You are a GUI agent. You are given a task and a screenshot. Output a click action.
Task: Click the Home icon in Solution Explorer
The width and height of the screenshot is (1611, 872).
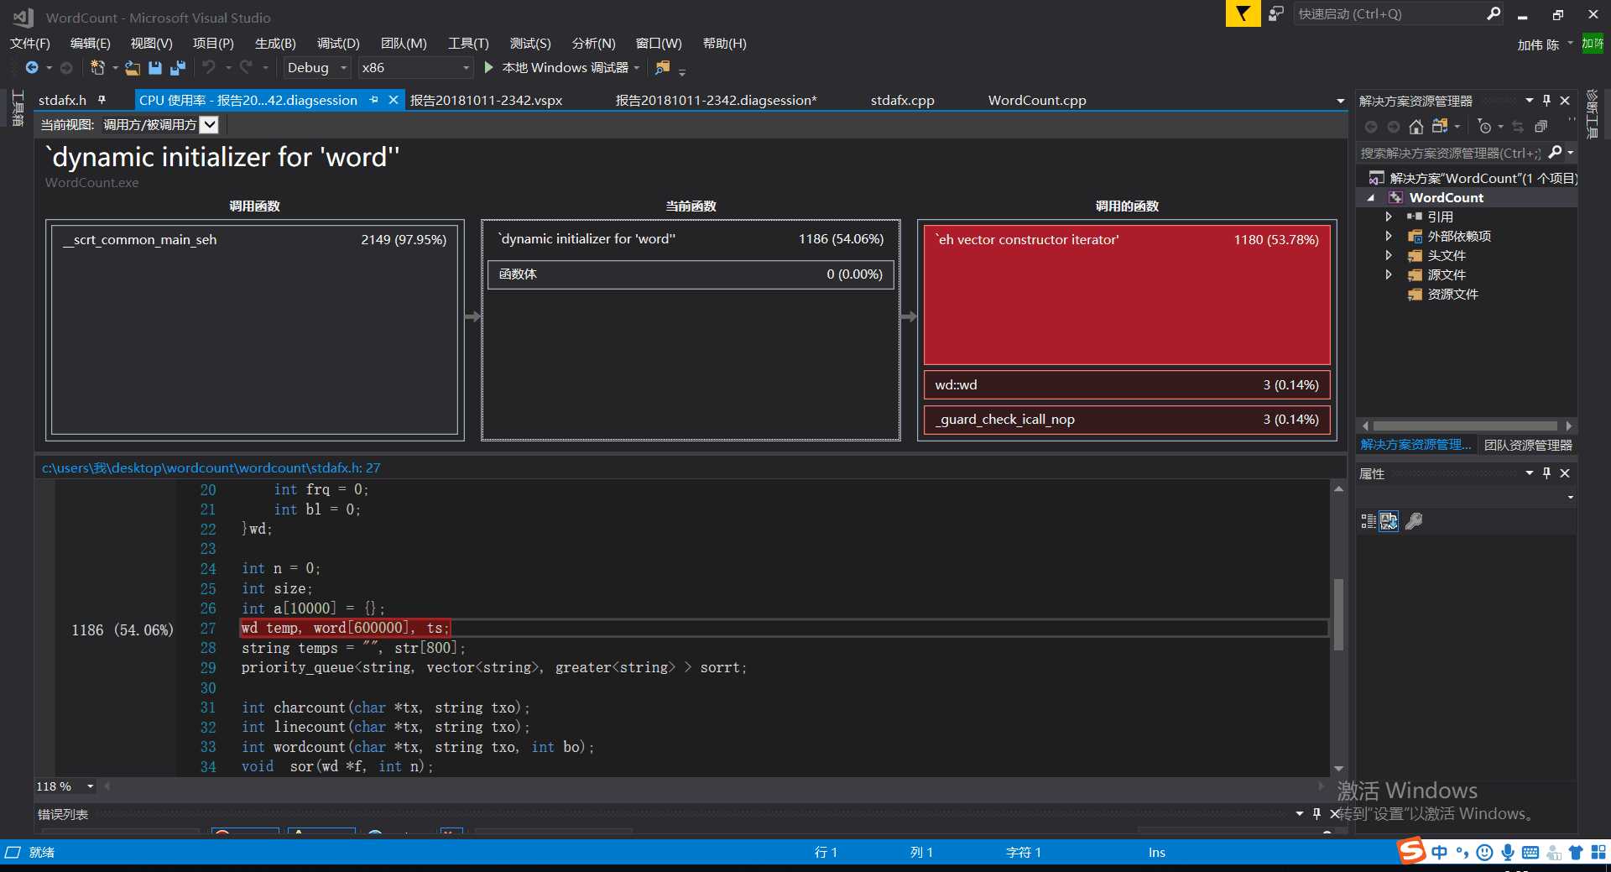pyautogui.click(x=1416, y=127)
